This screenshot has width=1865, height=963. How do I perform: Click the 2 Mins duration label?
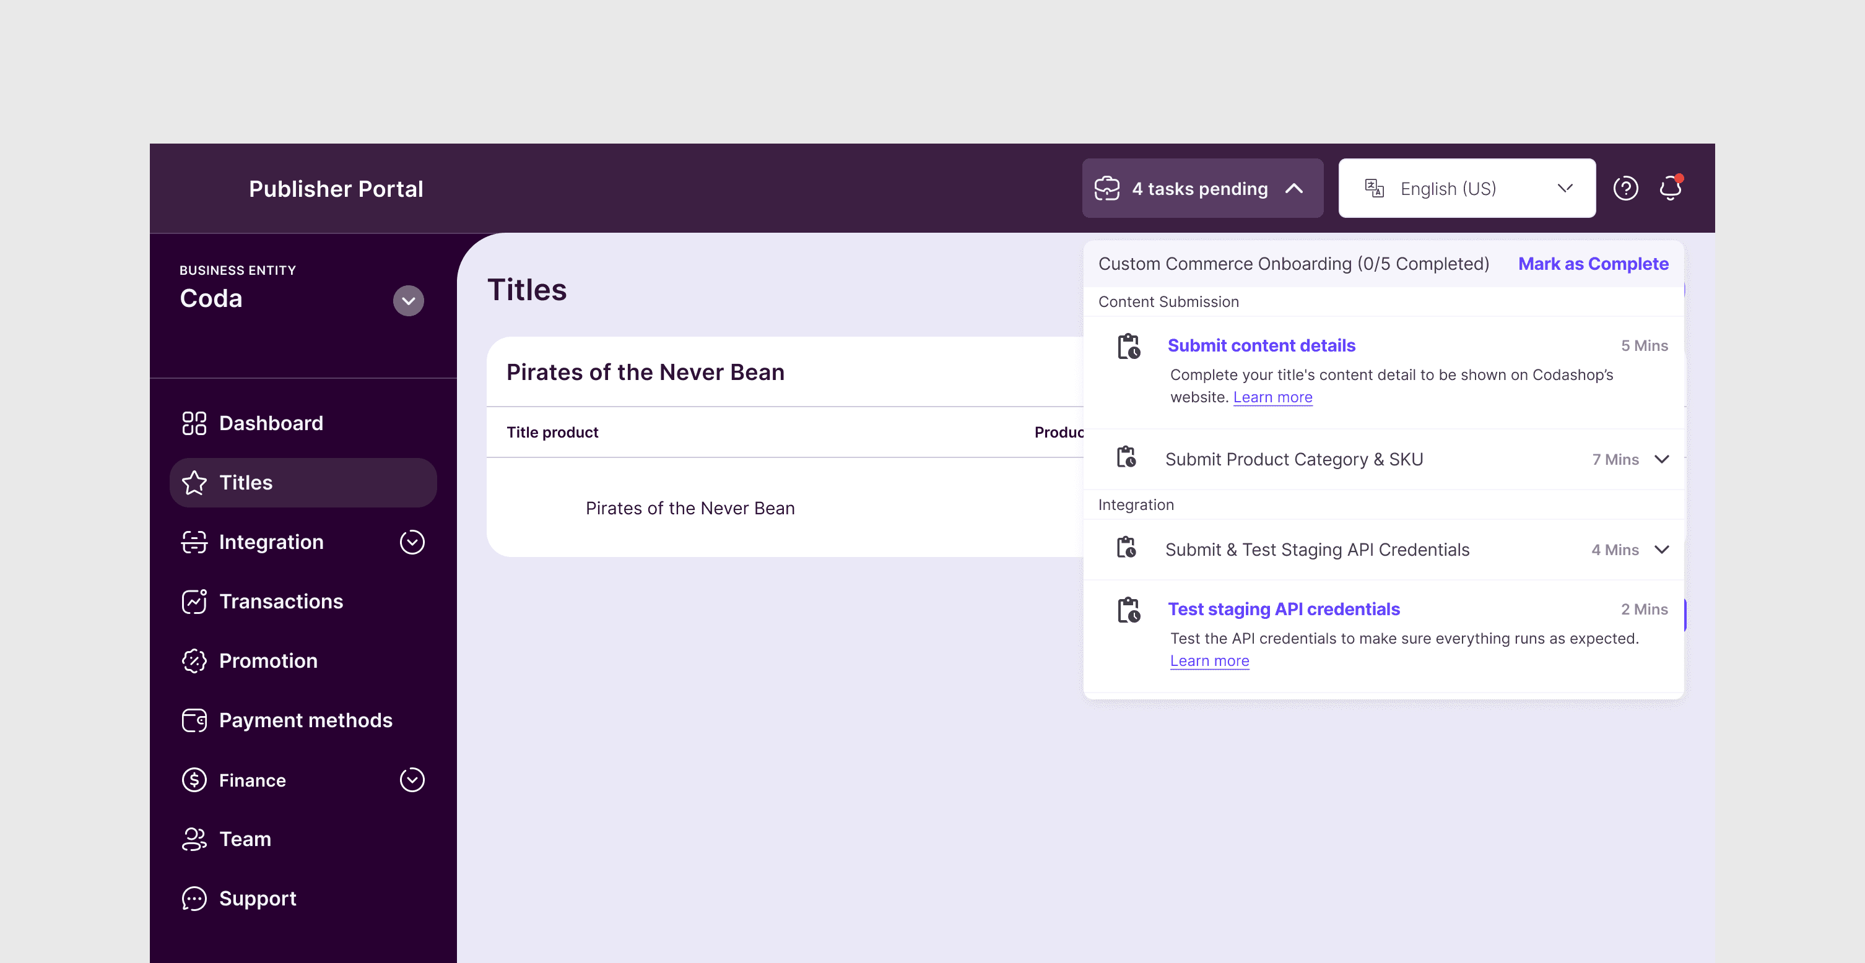pos(1644,609)
